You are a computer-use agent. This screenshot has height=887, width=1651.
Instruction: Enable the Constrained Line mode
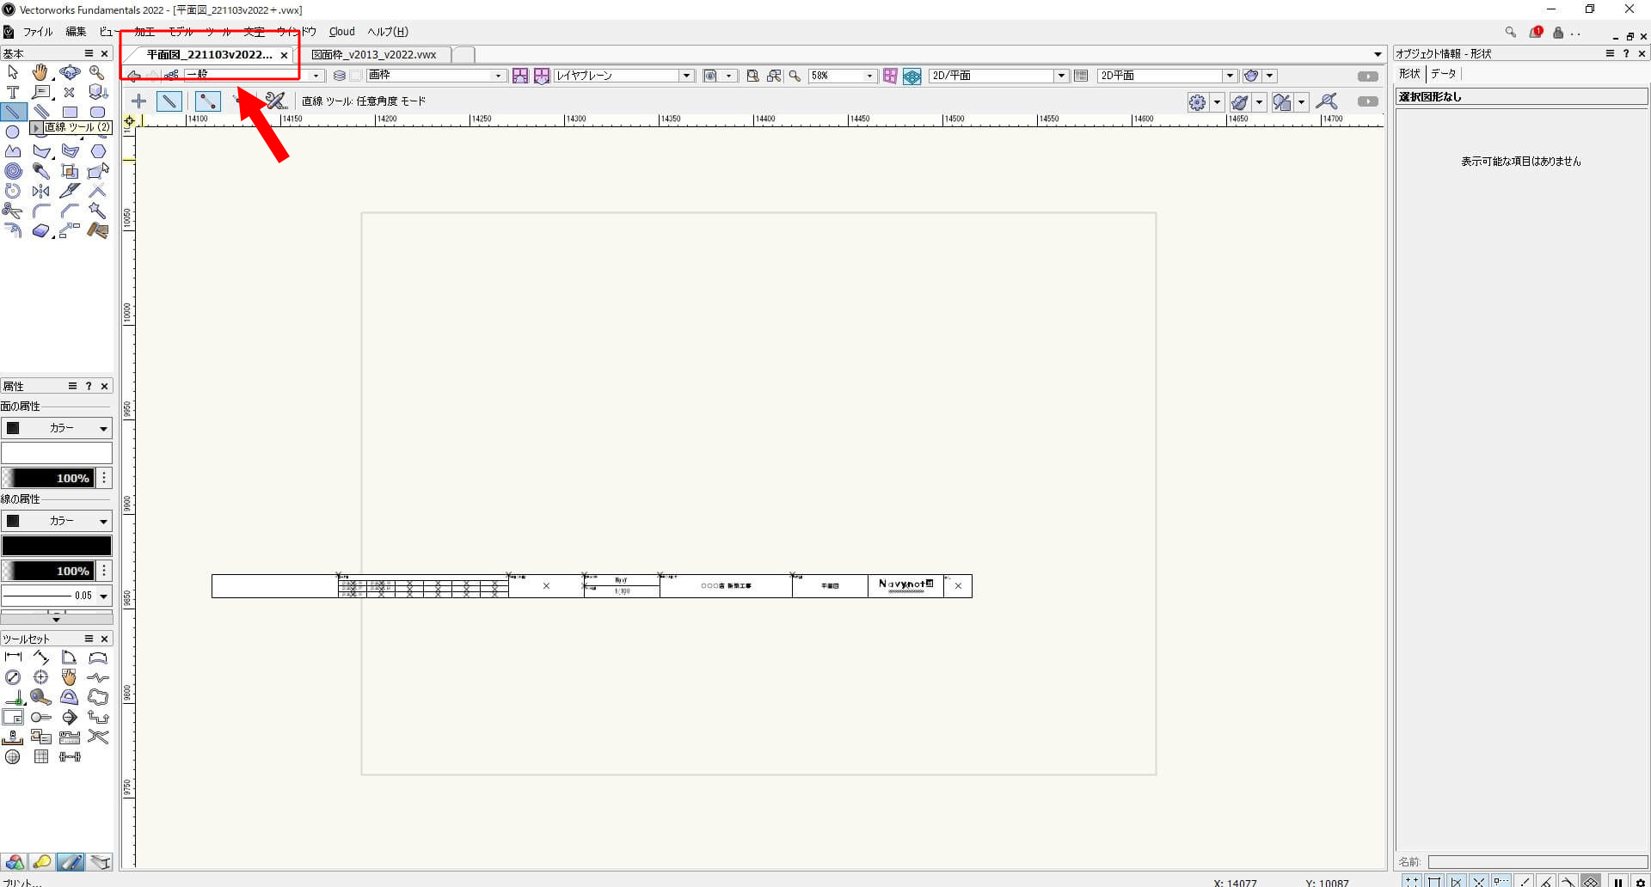pos(138,101)
